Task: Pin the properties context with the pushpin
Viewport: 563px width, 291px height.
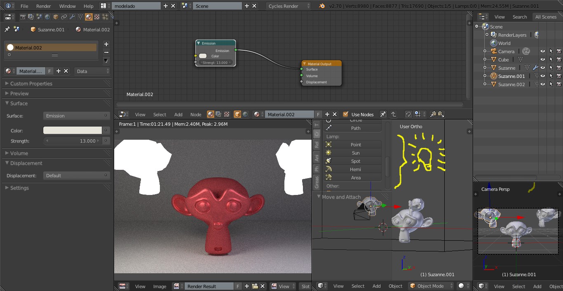Action: pos(7,29)
